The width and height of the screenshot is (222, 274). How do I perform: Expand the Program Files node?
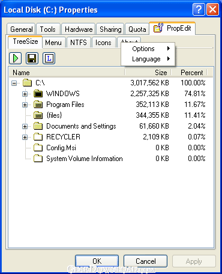coord(25,105)
